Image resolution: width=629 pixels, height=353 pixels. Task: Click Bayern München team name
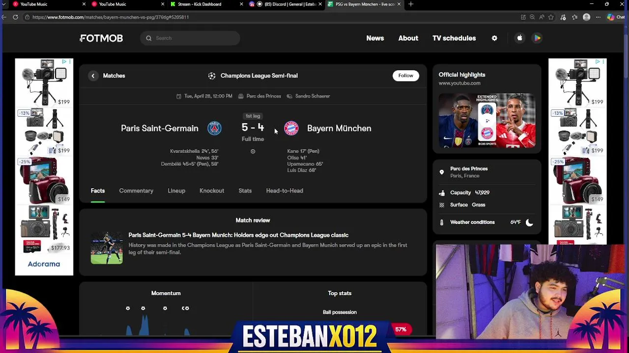tap(339, 128)
